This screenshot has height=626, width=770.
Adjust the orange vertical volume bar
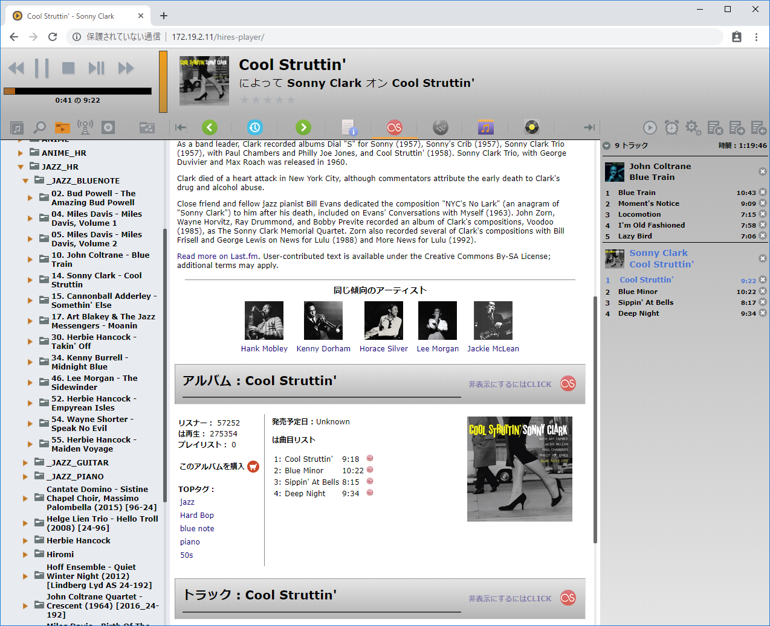163,81
